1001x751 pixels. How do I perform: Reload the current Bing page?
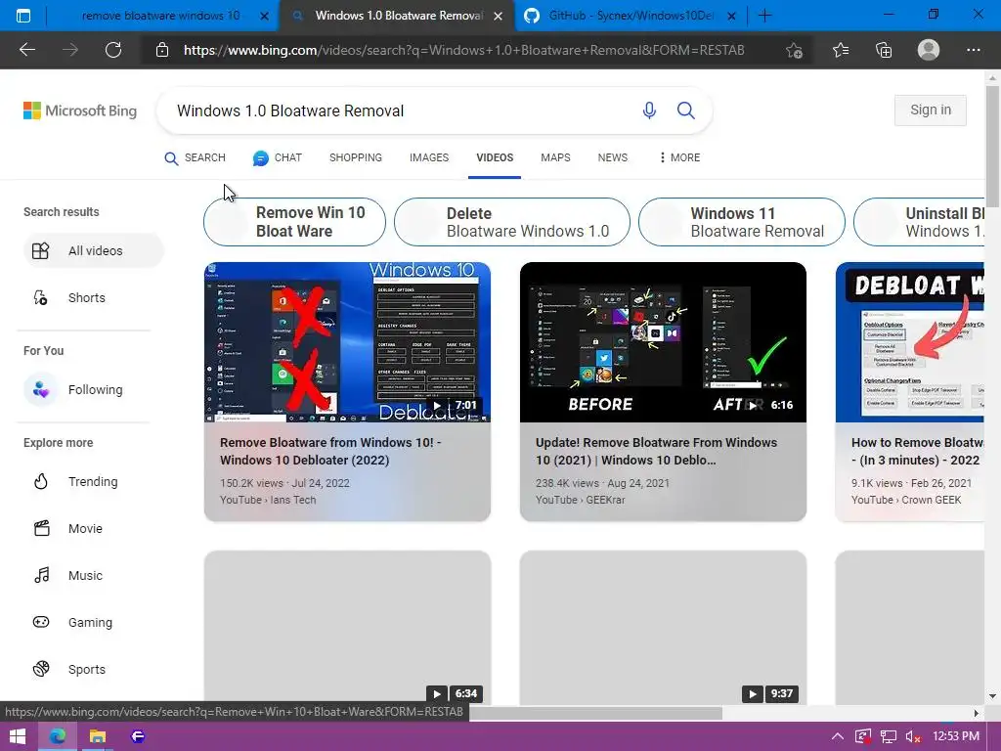click(113, 50)
